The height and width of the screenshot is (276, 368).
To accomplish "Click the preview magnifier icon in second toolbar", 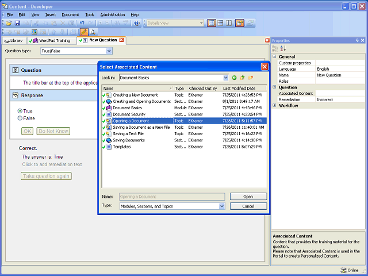I will 93,32.
